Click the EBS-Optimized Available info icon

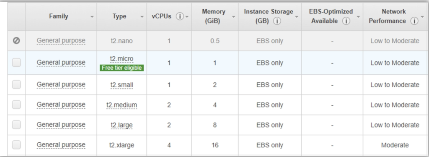coord(346,21)
